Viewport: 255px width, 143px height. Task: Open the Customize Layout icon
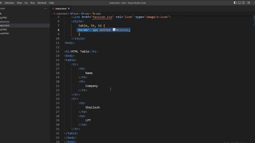[x=249, y=3]
